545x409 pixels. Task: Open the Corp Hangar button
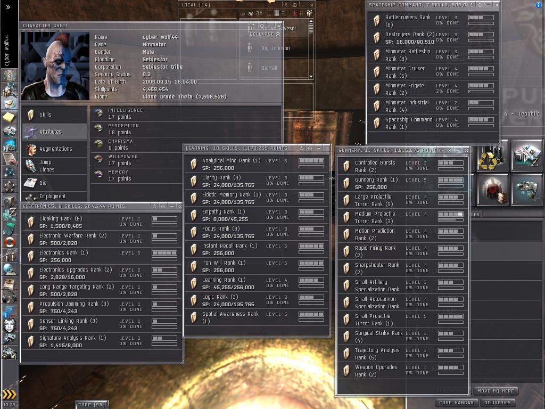click(x=456, y=403)
